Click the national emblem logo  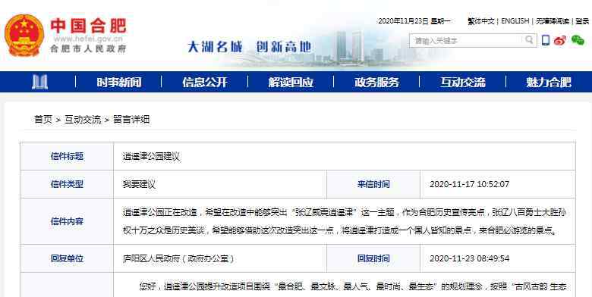point(24,35)
